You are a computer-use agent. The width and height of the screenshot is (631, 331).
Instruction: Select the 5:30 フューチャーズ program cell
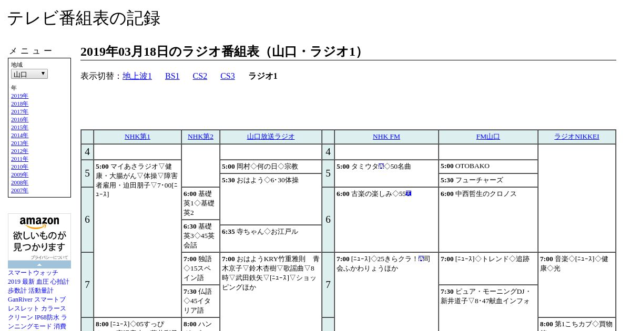pos(488,180)
